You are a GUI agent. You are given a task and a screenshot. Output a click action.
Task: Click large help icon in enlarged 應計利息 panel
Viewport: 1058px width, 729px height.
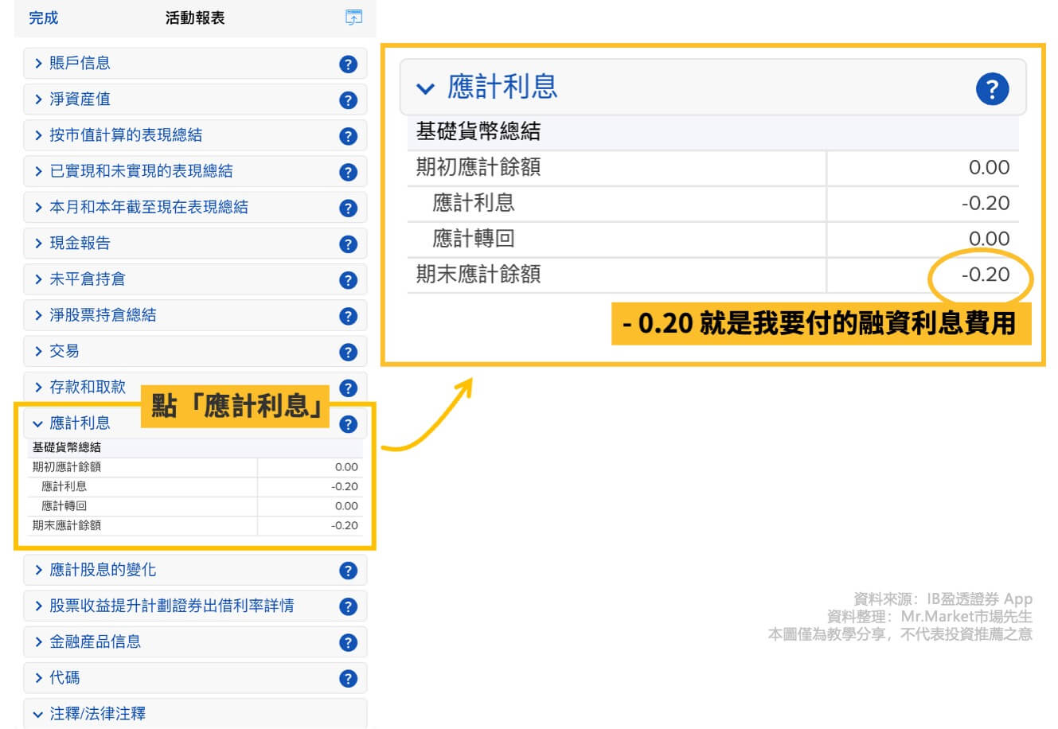point(991,89)
